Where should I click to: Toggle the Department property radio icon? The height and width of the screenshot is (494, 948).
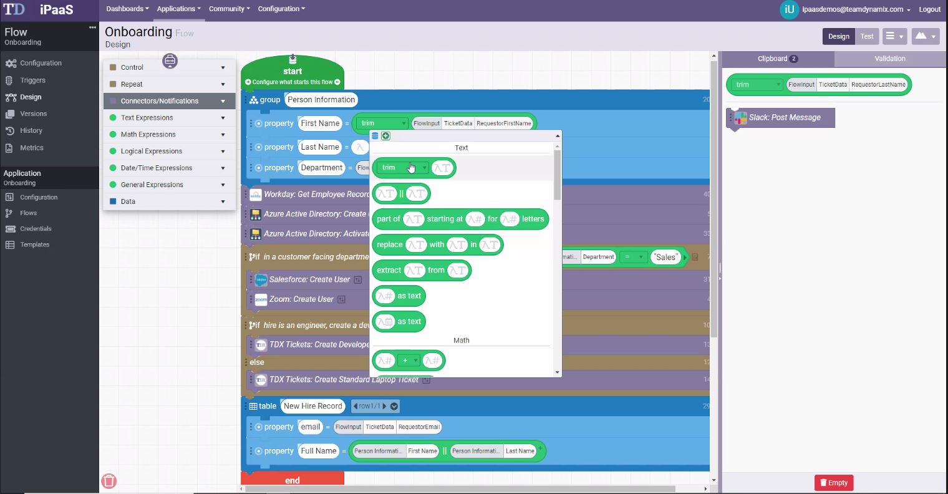pyautogui.click(x=258, y=168)
